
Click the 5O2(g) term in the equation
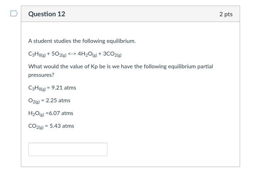click(59, 54)
